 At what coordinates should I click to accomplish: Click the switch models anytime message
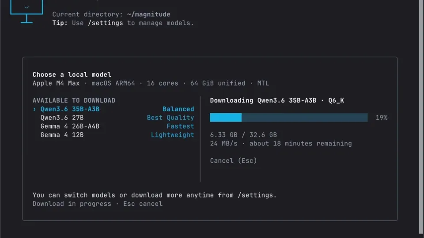(155, 195)
